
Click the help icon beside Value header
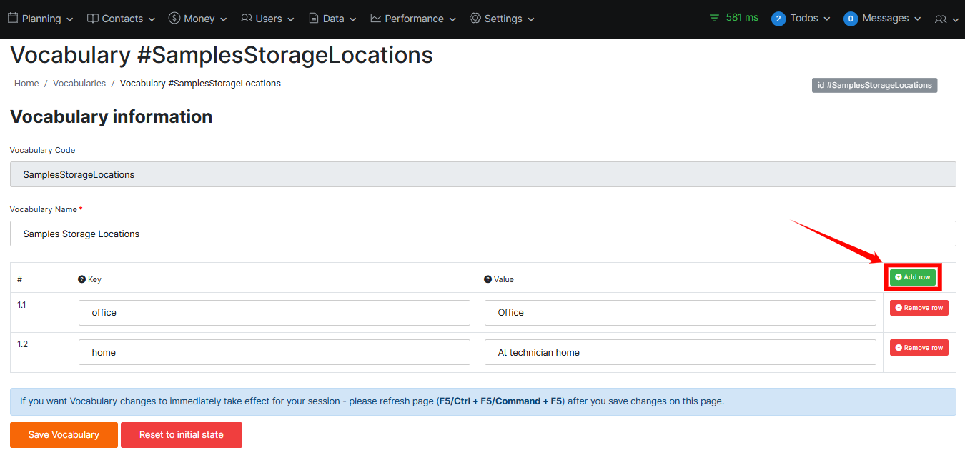coord(488,279)
